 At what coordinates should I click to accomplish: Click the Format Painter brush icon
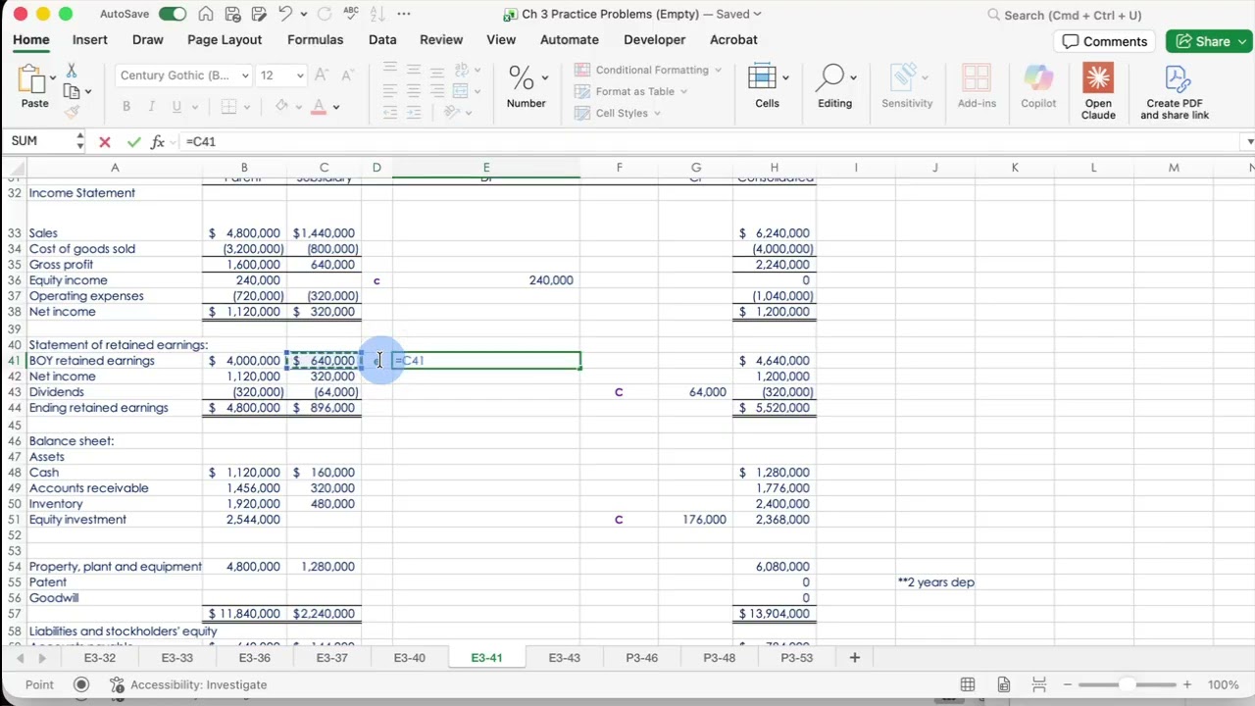[x=72, y=112]
